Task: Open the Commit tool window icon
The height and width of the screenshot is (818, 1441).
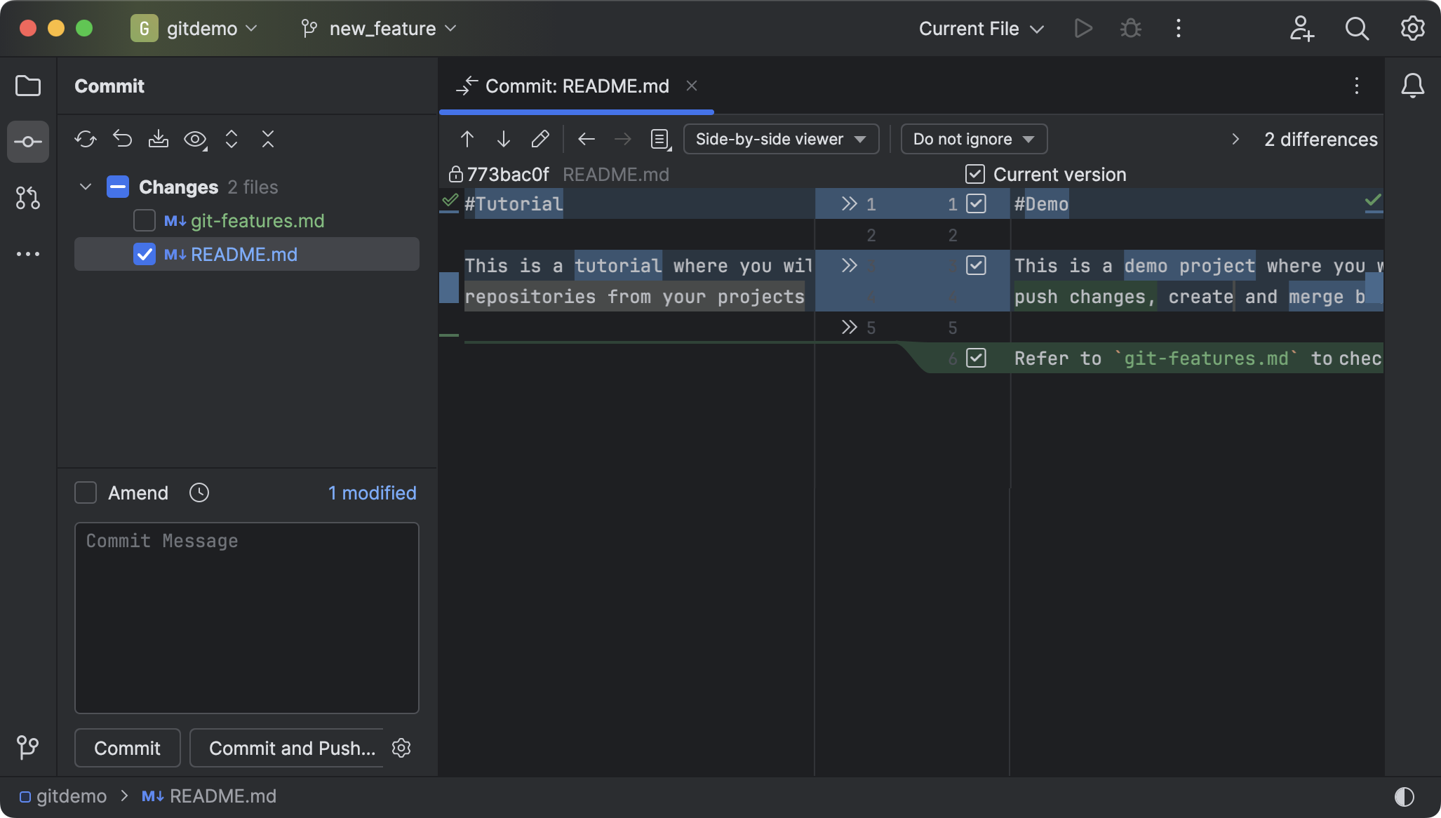Action: 28,142
